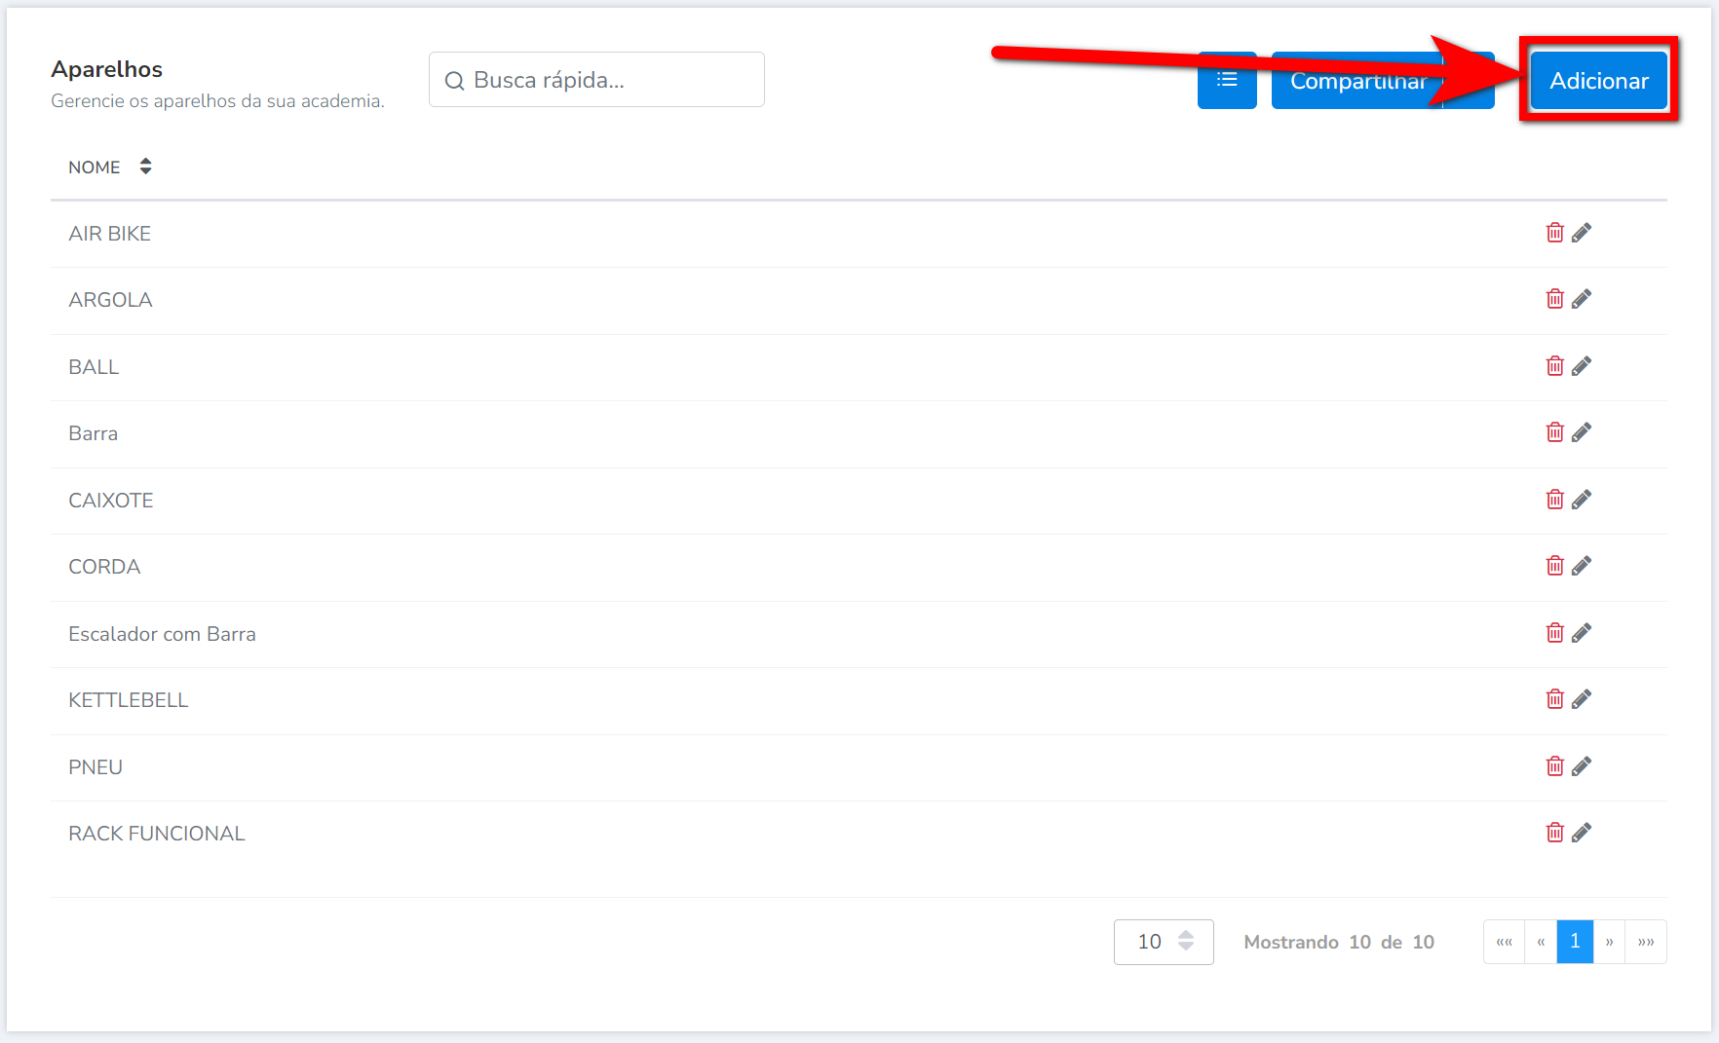Change the rows-per-page value of 10

pos(1164,942)
